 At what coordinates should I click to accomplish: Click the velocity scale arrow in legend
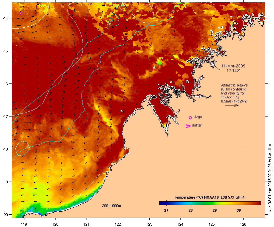pos(232,105)
